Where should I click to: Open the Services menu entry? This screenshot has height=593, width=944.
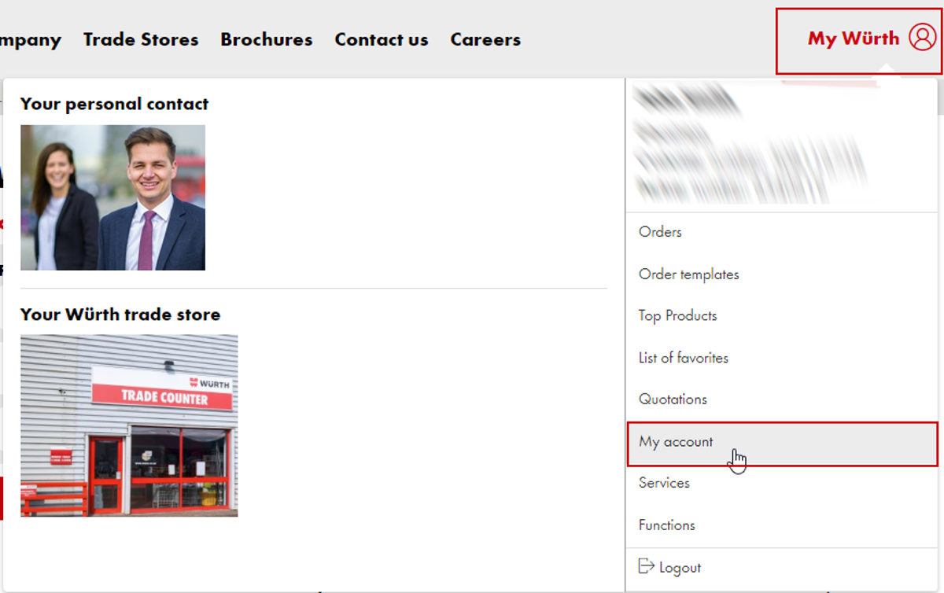point(664,483)
